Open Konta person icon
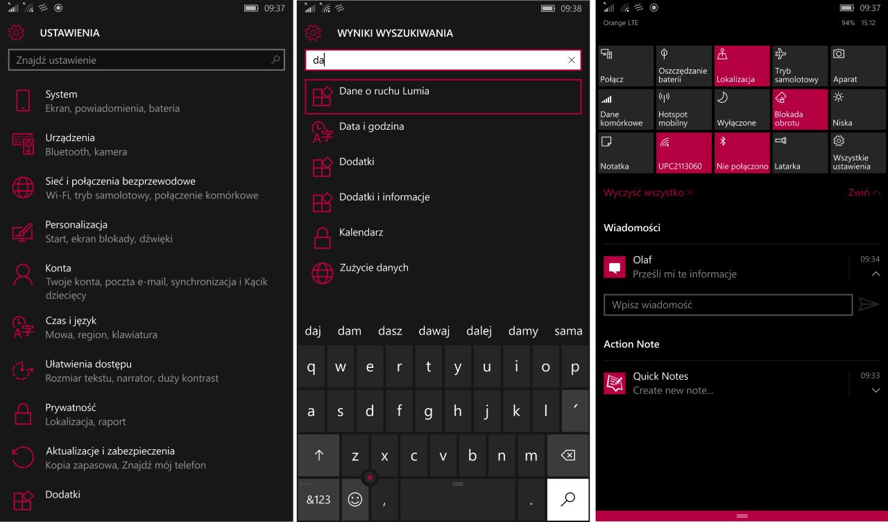 (x=23, y=275)
